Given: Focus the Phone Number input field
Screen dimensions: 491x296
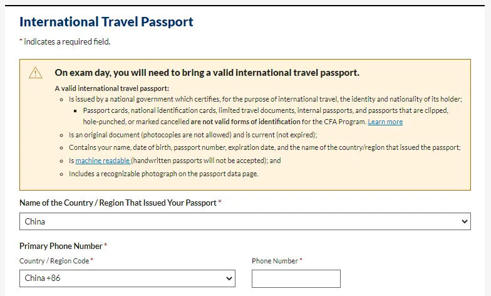Looking at the screenshot, I should (296, 278).
